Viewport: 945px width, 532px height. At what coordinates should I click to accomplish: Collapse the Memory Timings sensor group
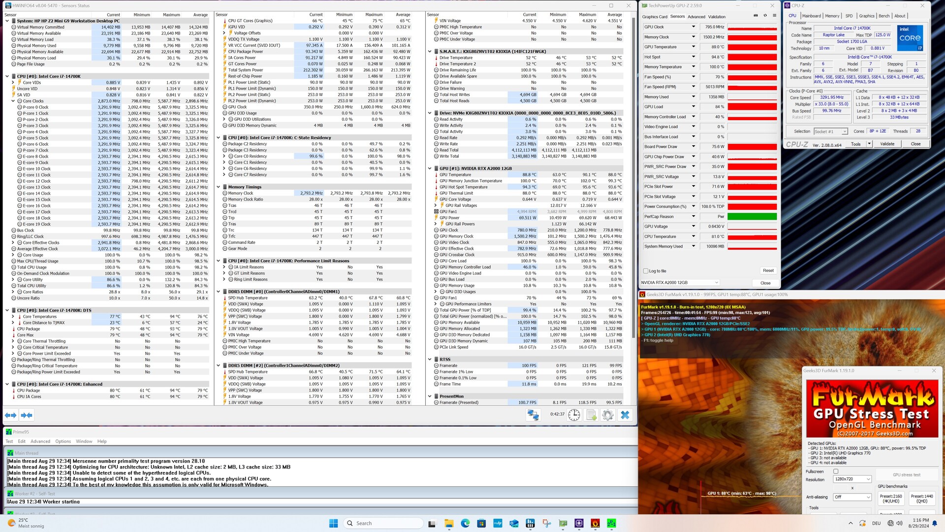pyautogui.click(x=219, y=187)
